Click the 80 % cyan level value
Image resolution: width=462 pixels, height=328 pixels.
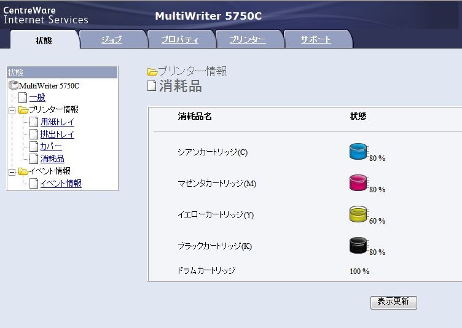[x=377, y=158]
